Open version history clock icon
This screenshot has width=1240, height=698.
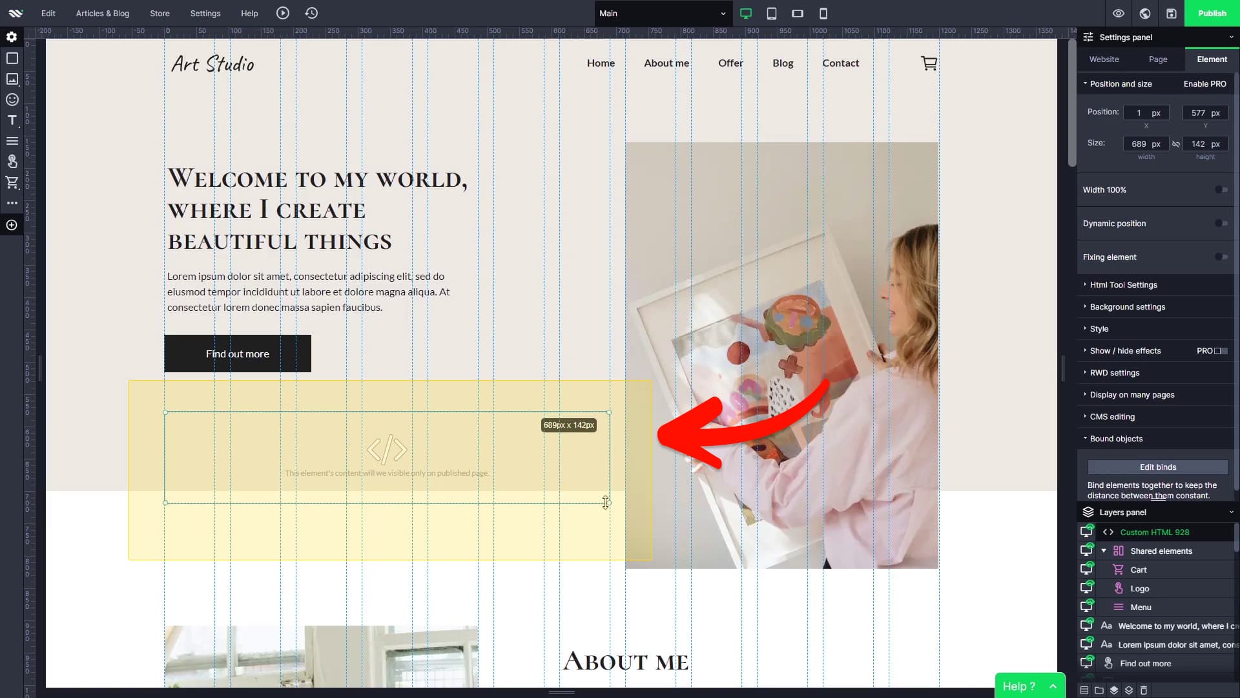[311, 13]
